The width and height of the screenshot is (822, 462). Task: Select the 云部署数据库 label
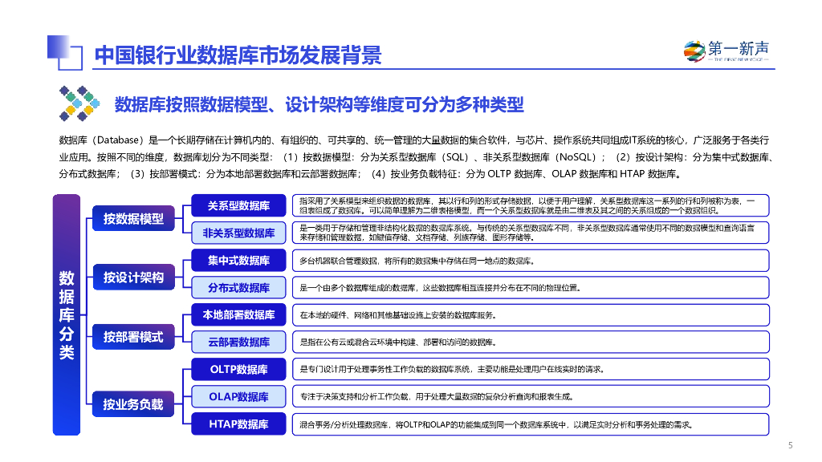(238, 342)
